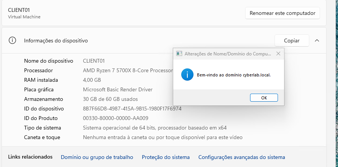Click the Tipo de sistema label
The image size is (338, 167).
[x=42, y=128]
